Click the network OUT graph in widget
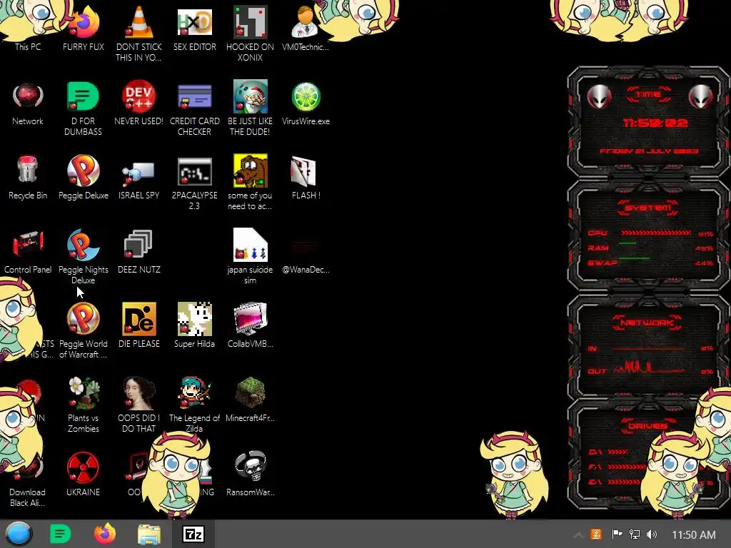The width and height of the screenshot is (731, 548). click(x=649, y=367)
